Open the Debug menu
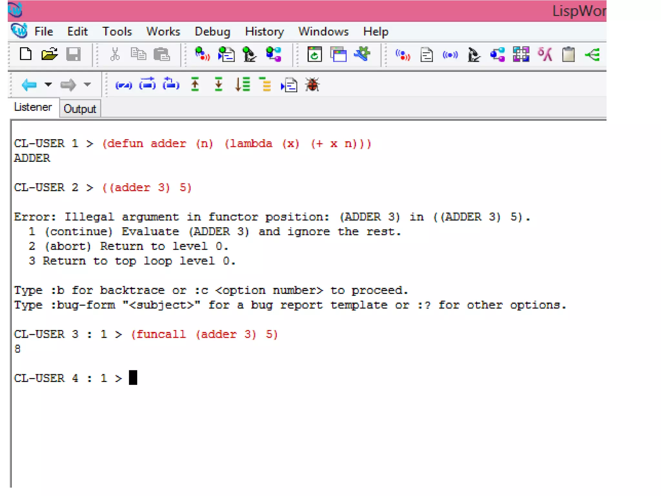Screen dimensions: 661x496 tap(212, 32)
